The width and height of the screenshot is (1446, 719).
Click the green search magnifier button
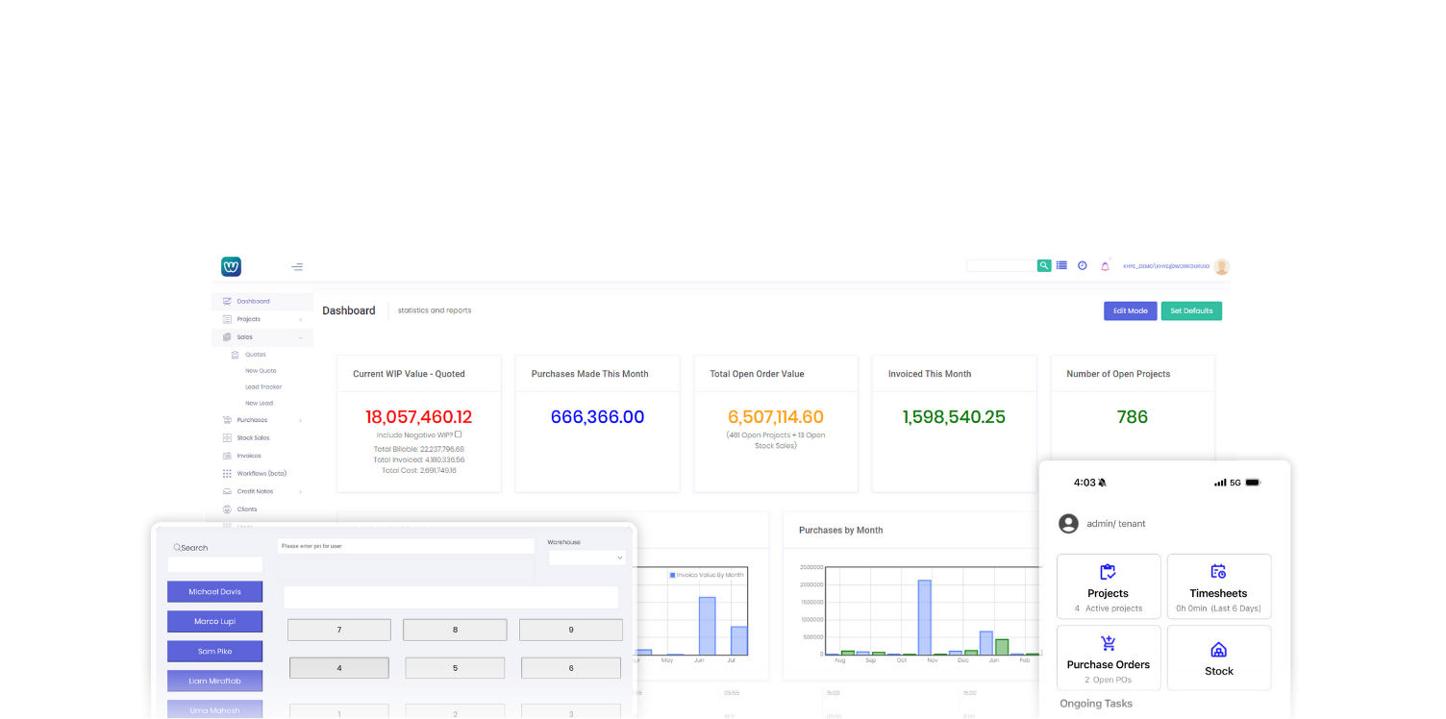point(1044,265)
